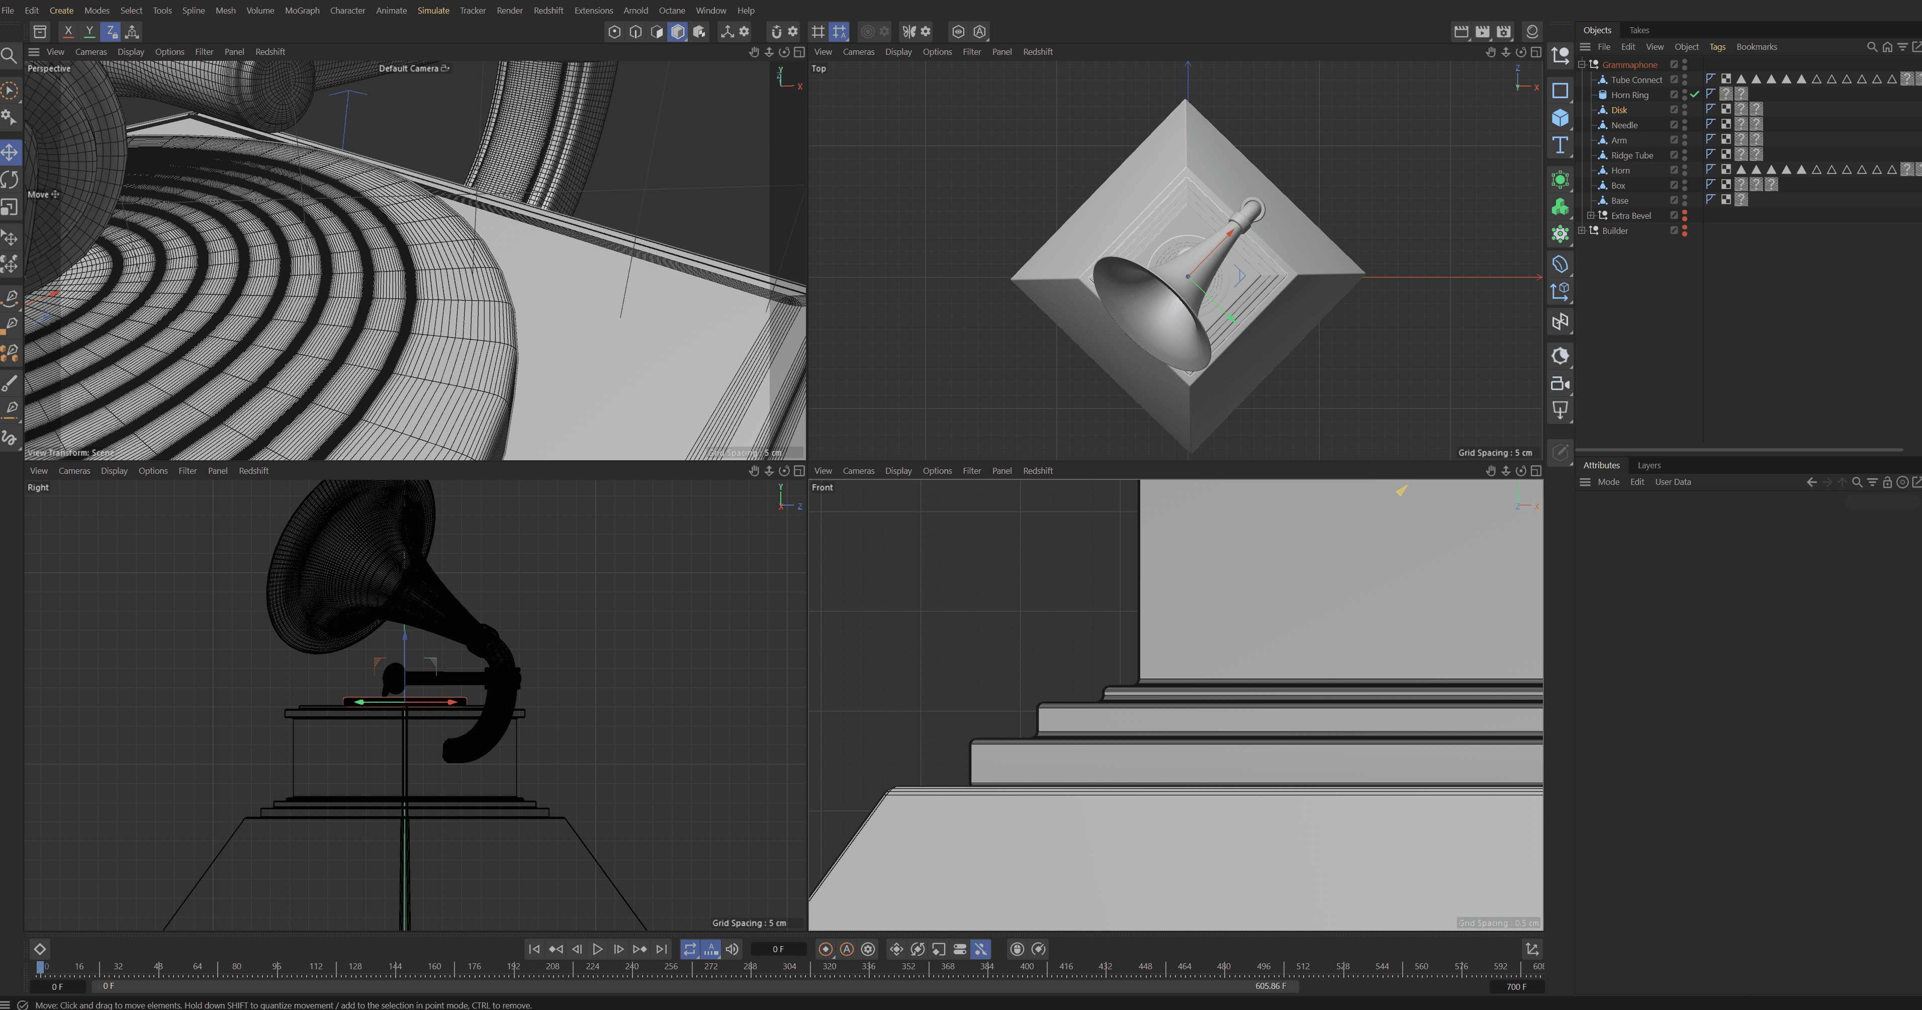The height and width of the screenshot is (1010, 1922).
Task: Open Cameras menu in Perspective viewport
Action: (x=91, y=51)
